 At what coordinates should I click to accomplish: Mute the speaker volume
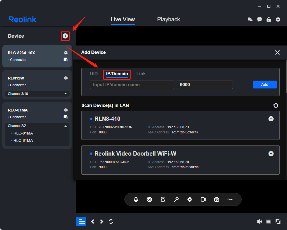[259, 222]
